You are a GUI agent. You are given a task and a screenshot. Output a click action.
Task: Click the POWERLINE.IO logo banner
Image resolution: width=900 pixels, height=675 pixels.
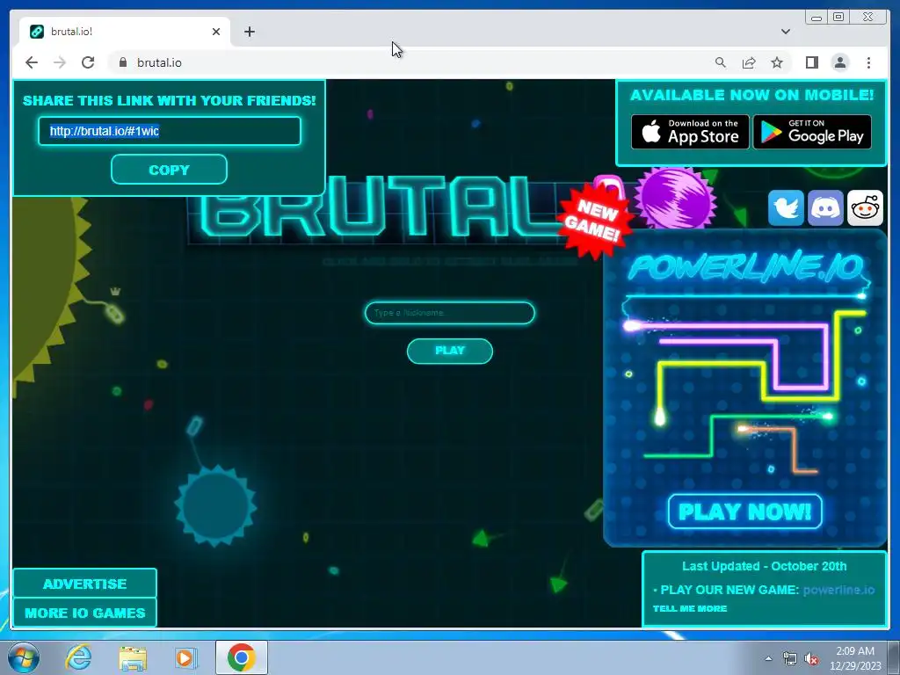746,267
